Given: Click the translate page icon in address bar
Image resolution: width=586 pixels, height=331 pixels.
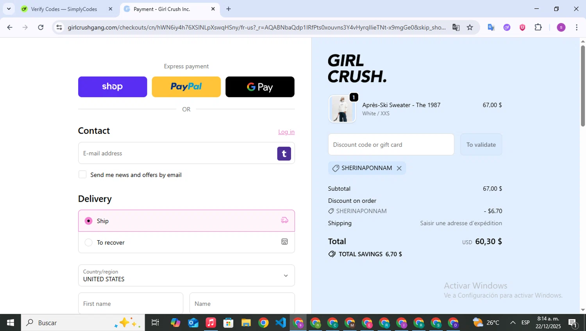Looking at the screenshot, I should click(456, 27).
